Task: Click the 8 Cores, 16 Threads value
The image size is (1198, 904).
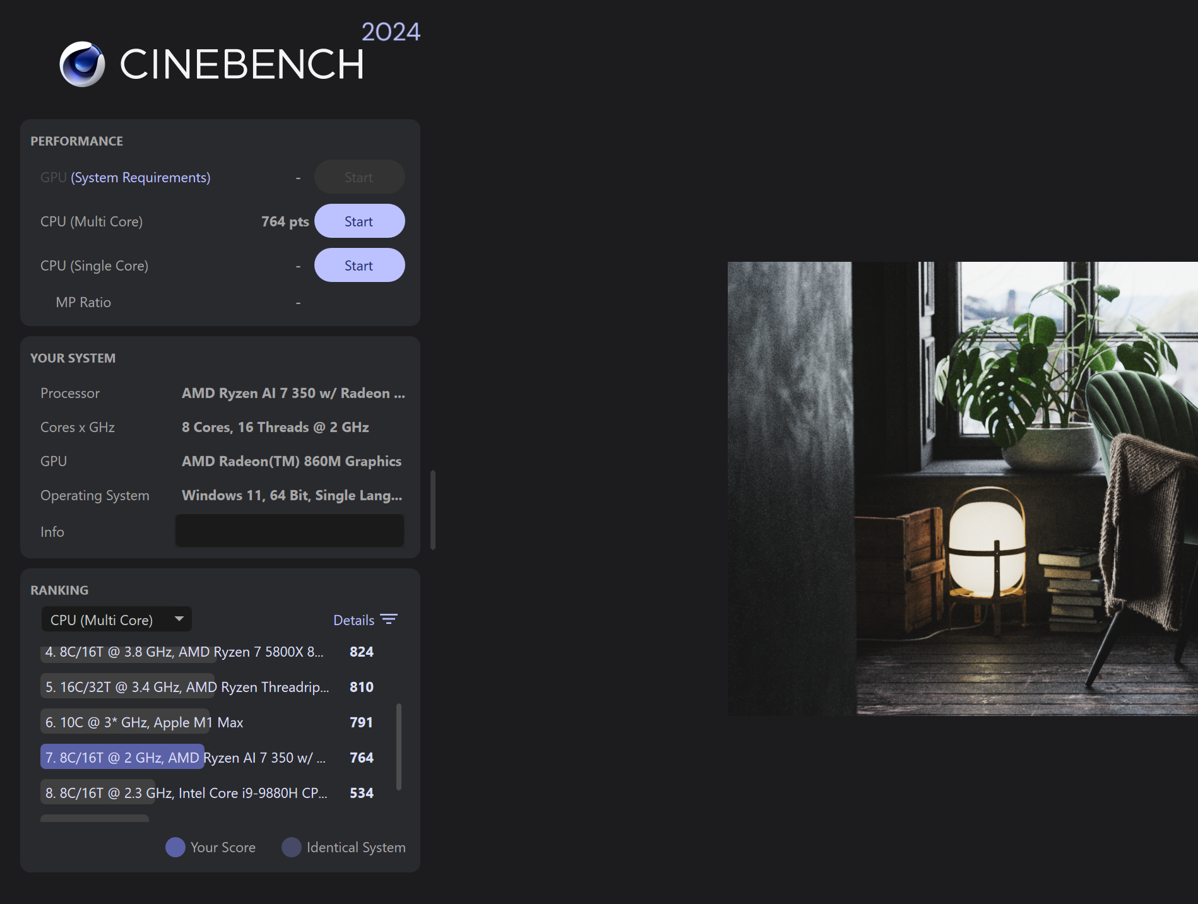Action: click(275, 427)
